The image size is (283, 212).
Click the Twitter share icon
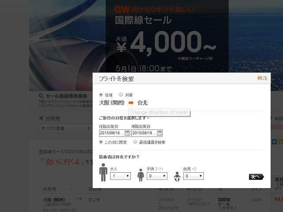point(275,142)
